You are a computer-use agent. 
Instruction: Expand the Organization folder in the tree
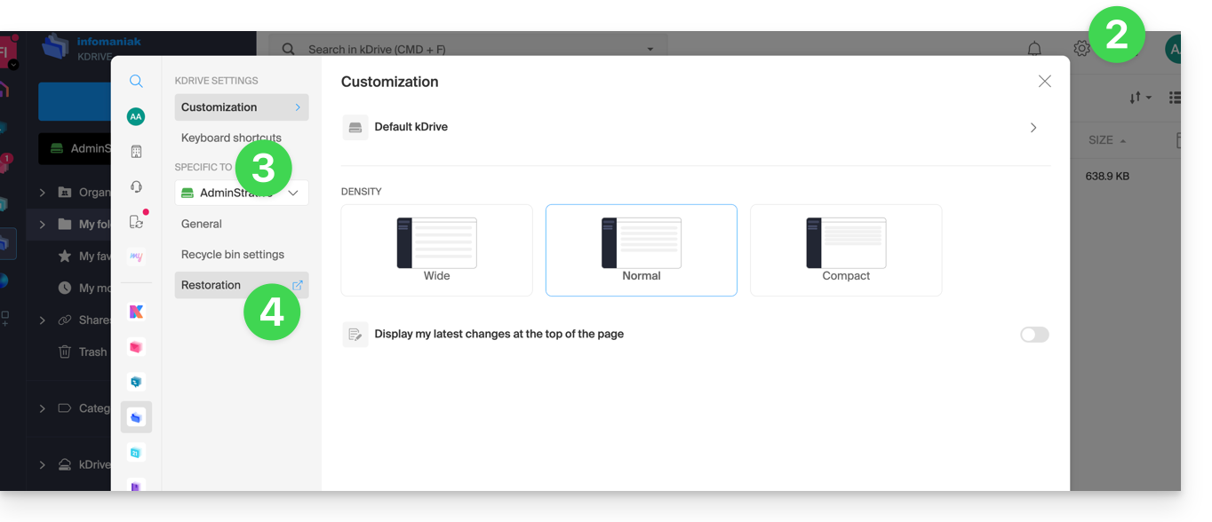pyautogui.click(x=43, y=192)
